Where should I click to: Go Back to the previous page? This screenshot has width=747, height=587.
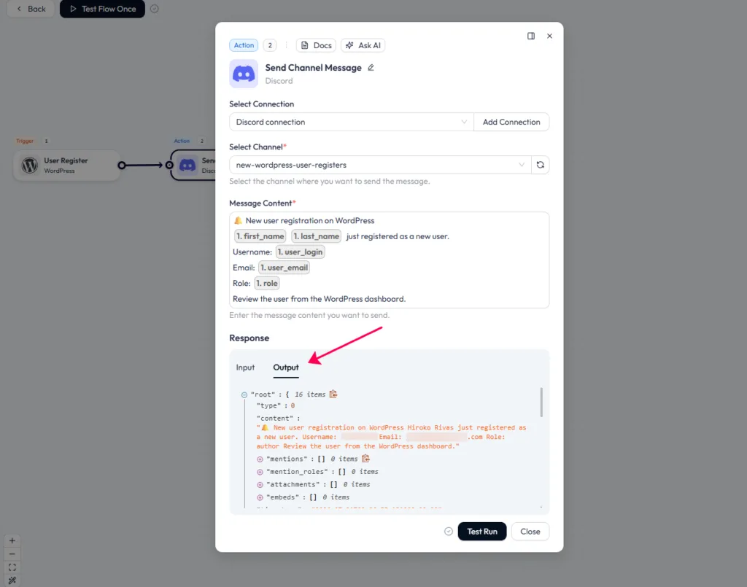(31, 9)
